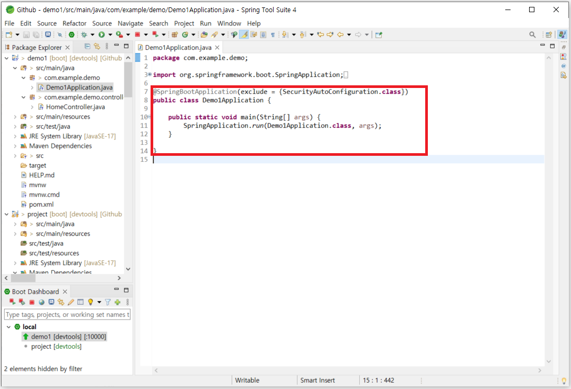Expand folded imports on line 3

[150, 74]
